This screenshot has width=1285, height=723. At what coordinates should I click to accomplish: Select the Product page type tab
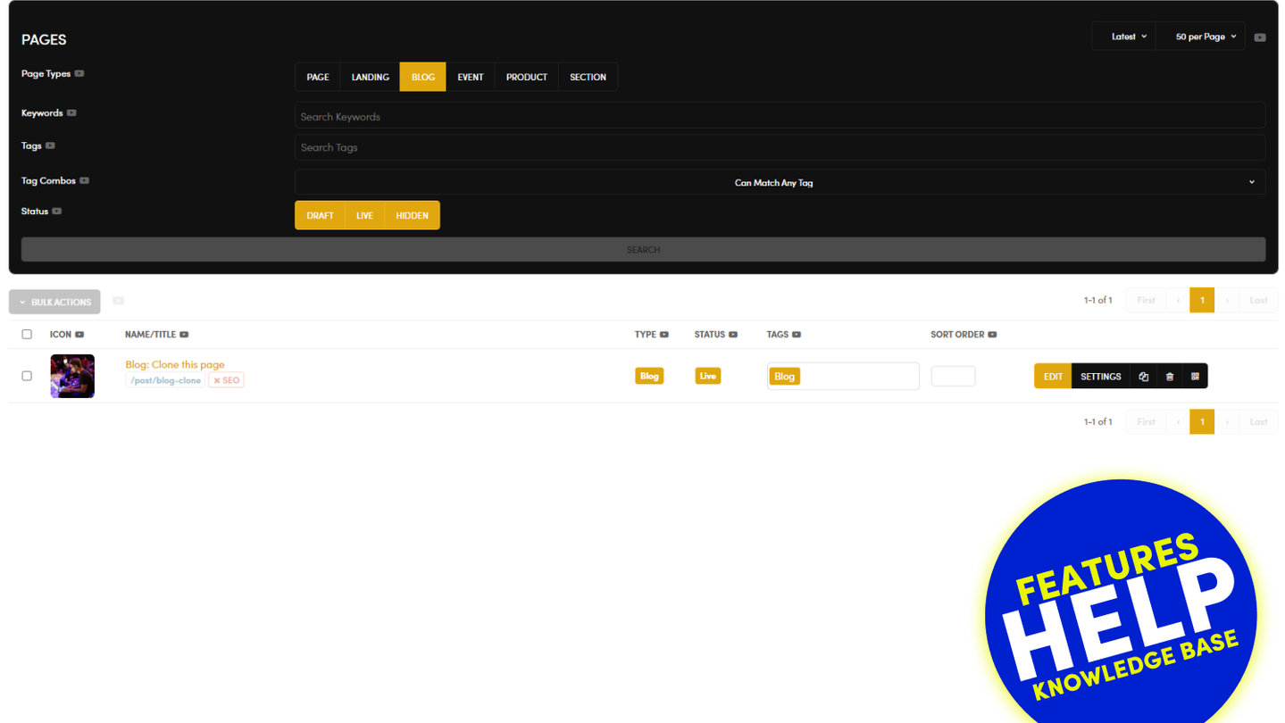pos(526,78)
